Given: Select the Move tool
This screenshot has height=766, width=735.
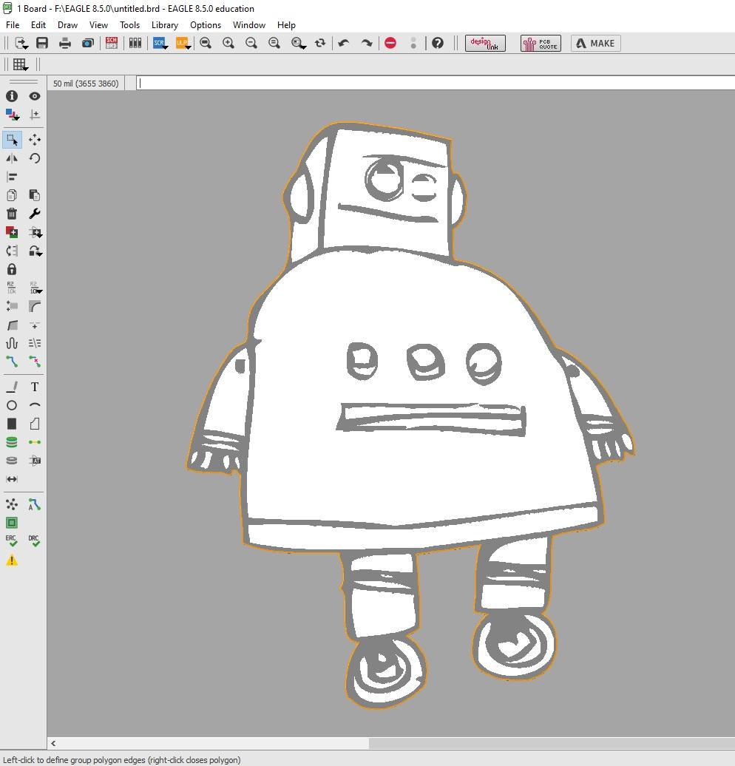Looking at the screenshot, I should [34, 139].
